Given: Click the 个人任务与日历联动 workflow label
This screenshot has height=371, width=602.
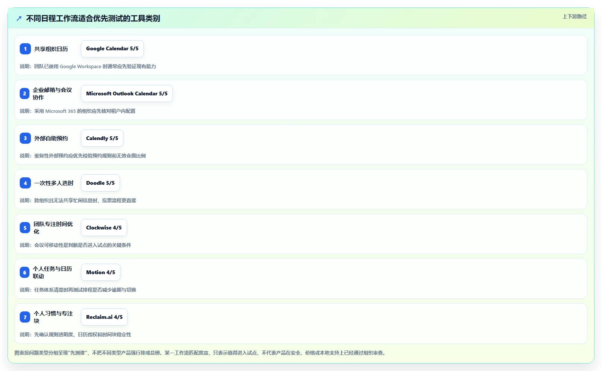Looking at the screenshot, I should pyautogui.click(x=53, y=272).
